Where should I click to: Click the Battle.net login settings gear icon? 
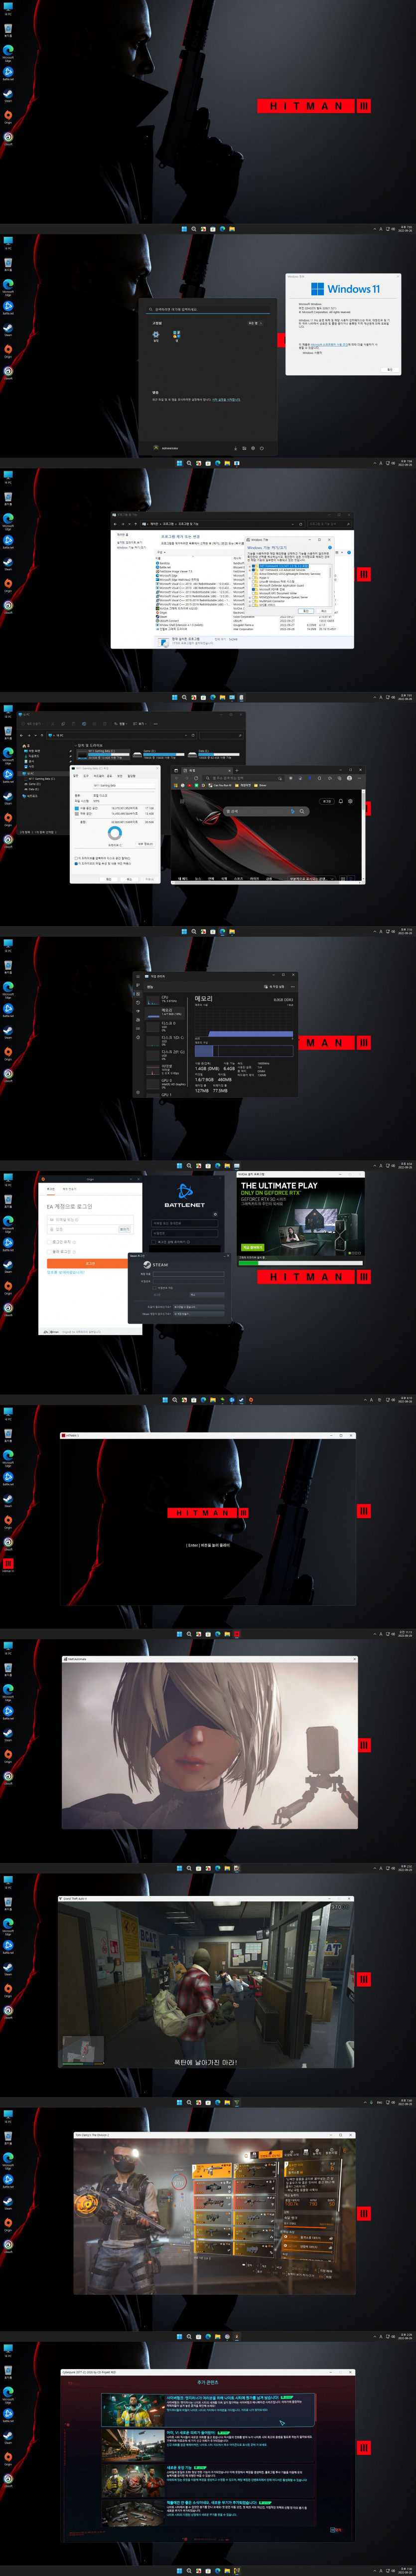tap(215, 1214)
